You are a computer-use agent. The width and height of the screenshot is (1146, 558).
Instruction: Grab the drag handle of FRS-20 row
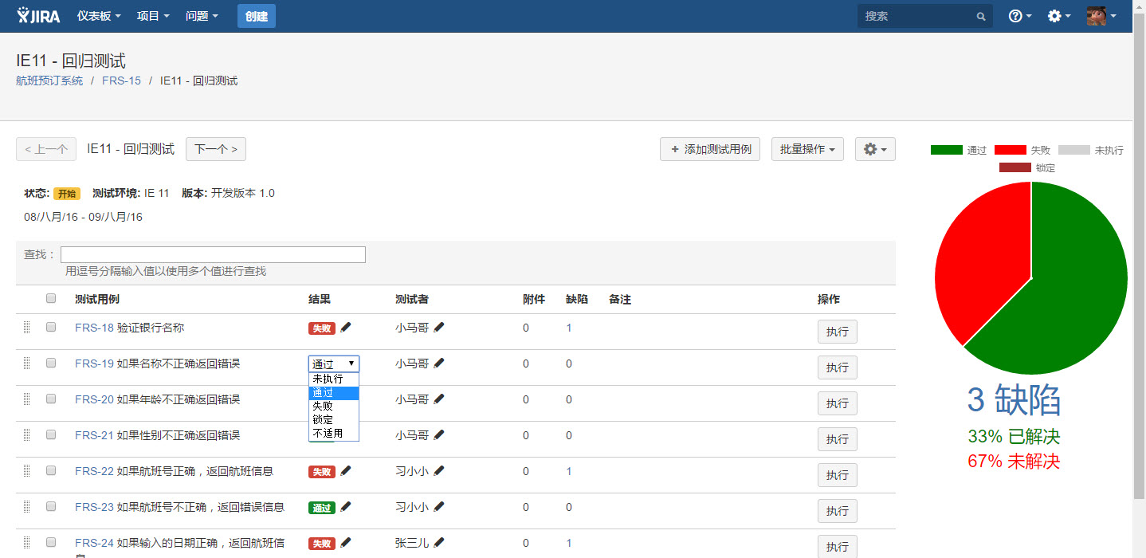tap(26, 399)
